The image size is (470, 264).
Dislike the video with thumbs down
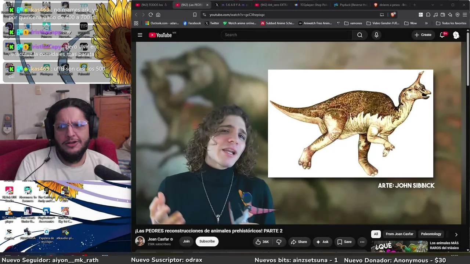(279, 242)
